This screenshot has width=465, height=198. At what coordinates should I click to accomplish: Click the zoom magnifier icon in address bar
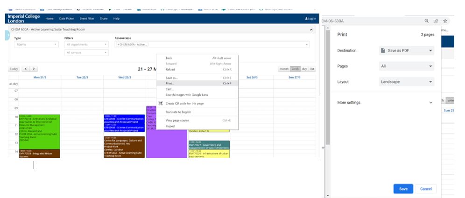click(426, 21)
